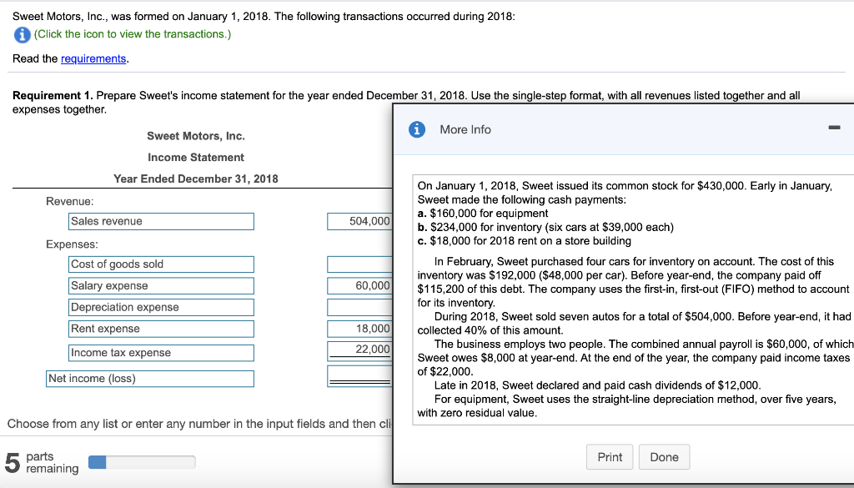
Task: Open the Sales revenue label list
Action: 160,221
